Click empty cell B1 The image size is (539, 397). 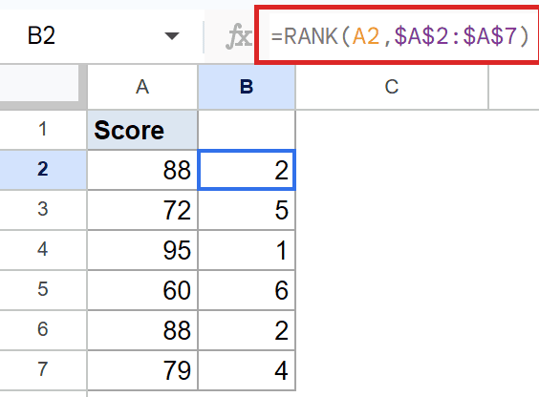click(247, 130)
